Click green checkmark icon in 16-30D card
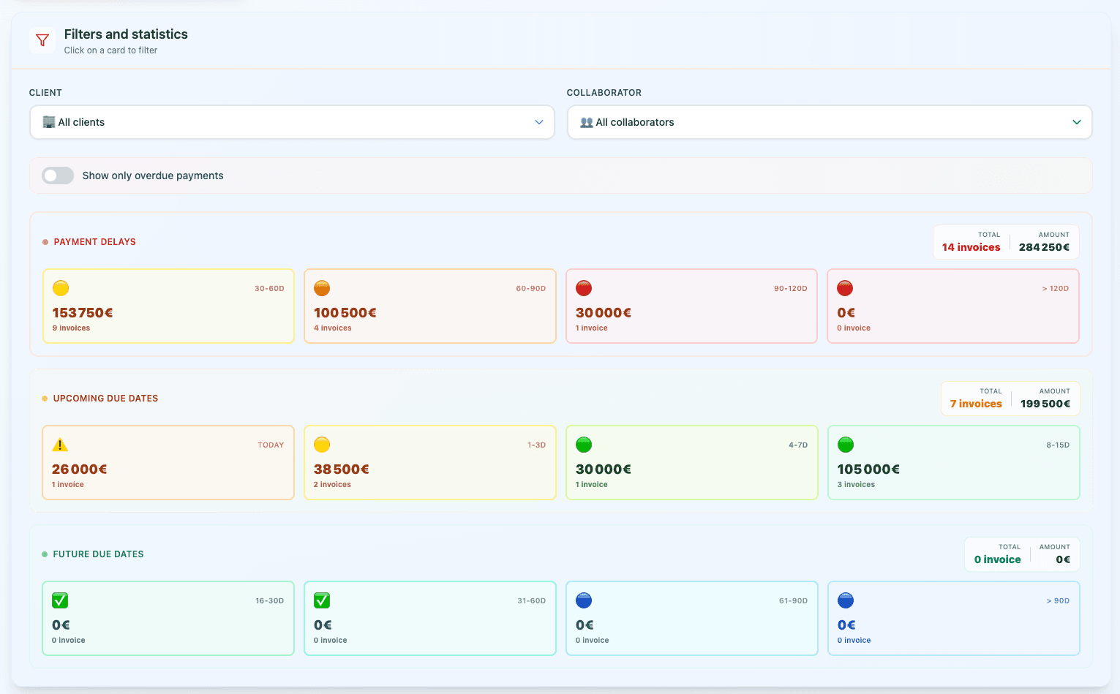 point(60,600)
